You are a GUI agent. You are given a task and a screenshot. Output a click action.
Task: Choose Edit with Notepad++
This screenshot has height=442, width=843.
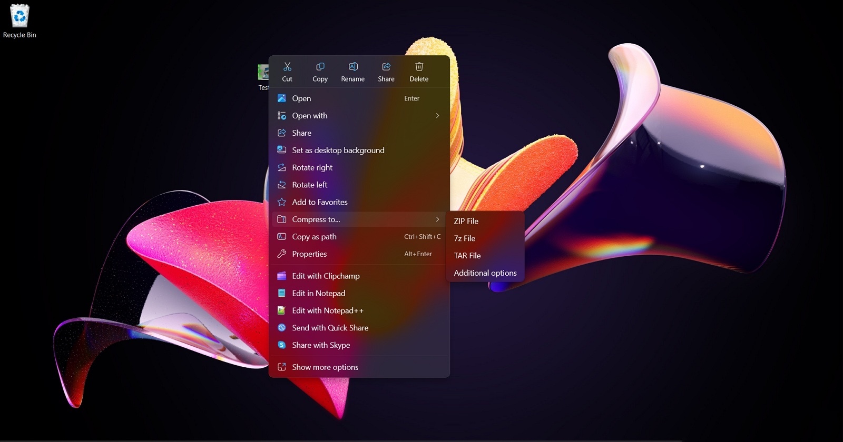tap(327, 311)
